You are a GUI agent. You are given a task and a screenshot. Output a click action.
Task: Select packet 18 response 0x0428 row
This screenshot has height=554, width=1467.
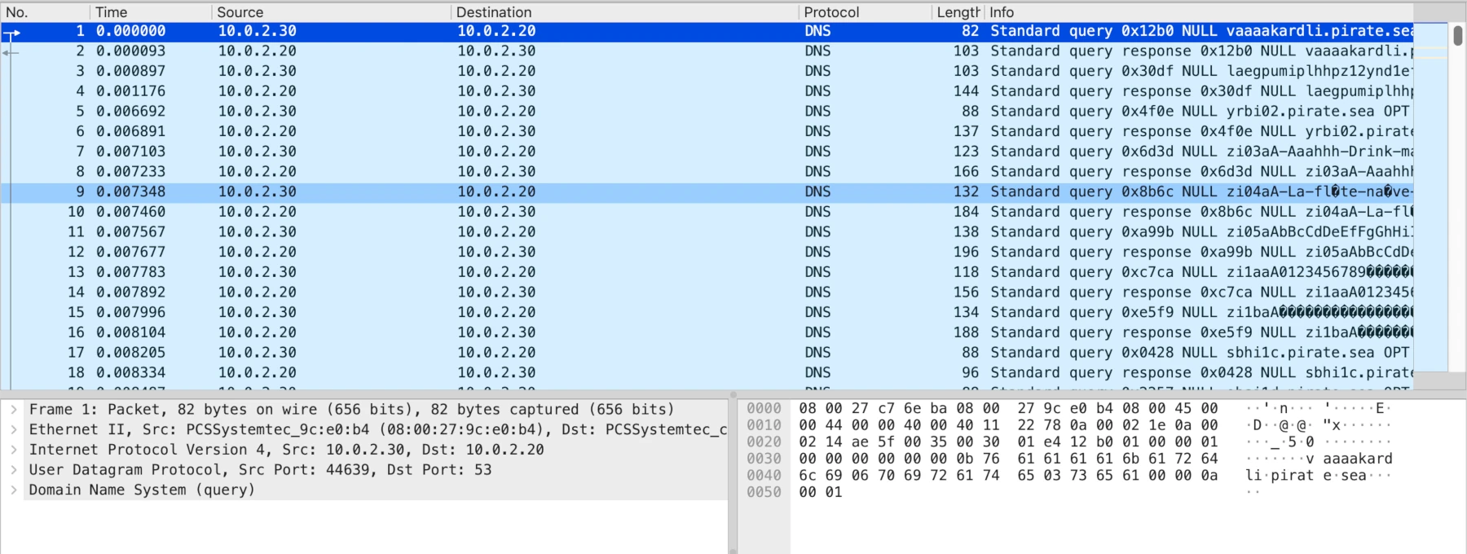707,372
